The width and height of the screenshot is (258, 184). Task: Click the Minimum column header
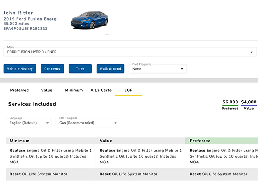pyautogui.click(x=50, y=141)
